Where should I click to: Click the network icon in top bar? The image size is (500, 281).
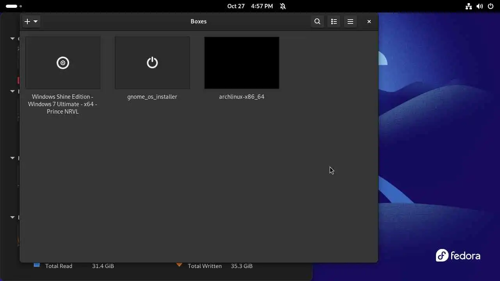pyautogui.click(x=469, y=6)
